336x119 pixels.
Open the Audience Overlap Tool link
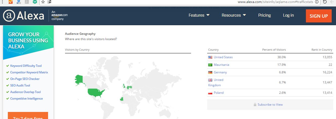tap(25, 92)
